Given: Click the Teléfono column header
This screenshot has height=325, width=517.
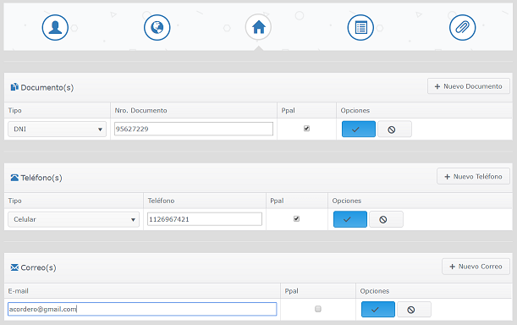Looking at the screenshot, I should pyautogui.click(x=161, y=201).
